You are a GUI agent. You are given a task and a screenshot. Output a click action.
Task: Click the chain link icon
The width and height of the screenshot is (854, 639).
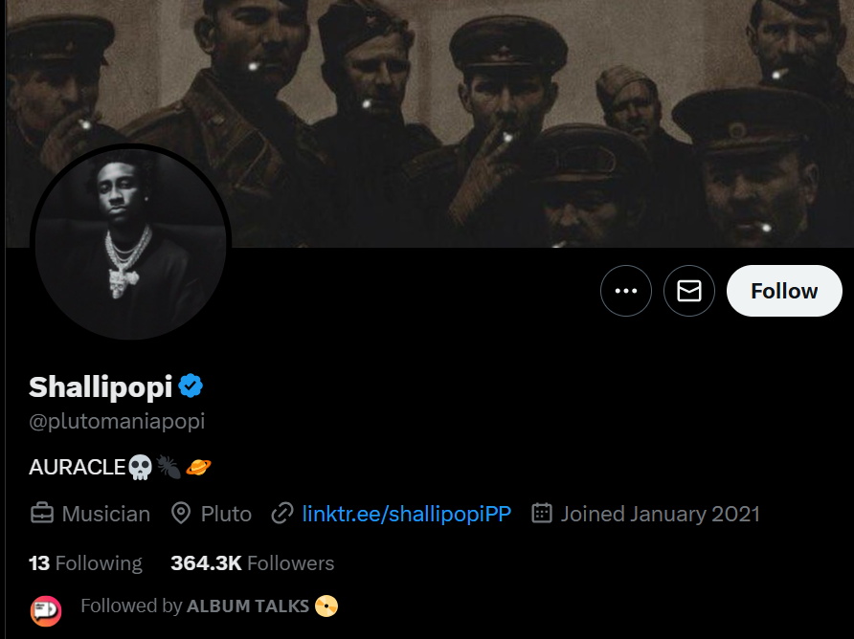(x=281, y=514)
